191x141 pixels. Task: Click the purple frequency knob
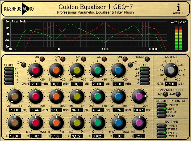point(139,97)
